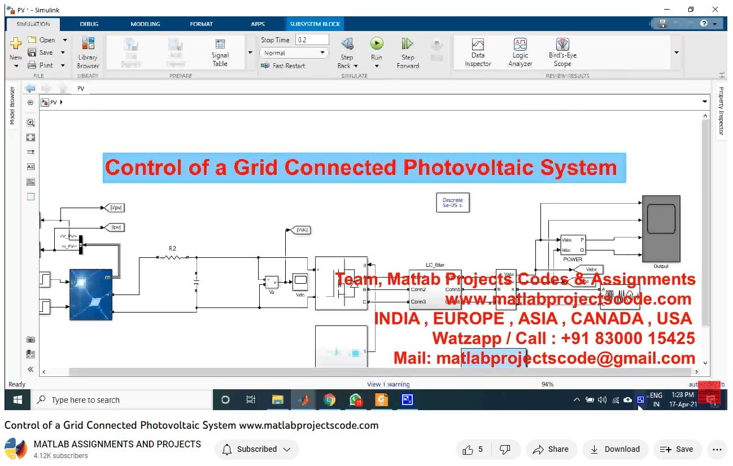Click the Stop Time input field
Viewport: 733px width, 466px height.
(x=312, y=39)
